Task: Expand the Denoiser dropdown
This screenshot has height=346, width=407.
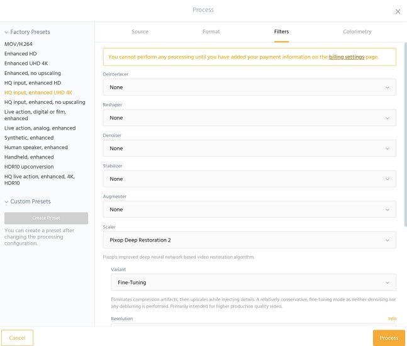Action: 249,148
